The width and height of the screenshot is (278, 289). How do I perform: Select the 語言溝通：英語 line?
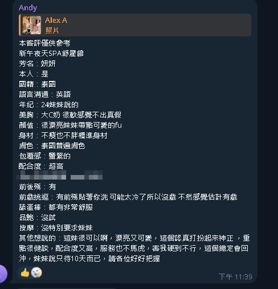click(45, 95)
